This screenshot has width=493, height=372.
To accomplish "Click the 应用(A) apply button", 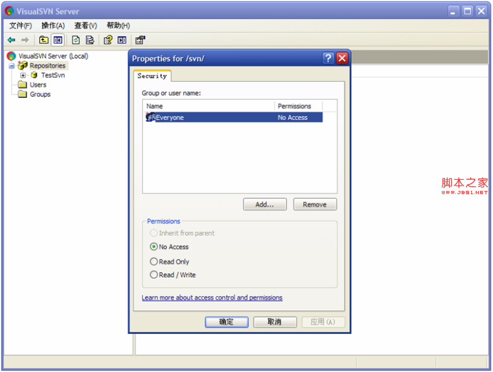I will 323,321.
